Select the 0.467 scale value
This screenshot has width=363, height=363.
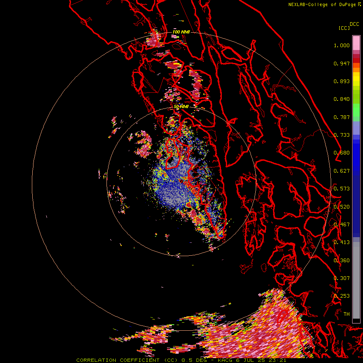(342, 225)
